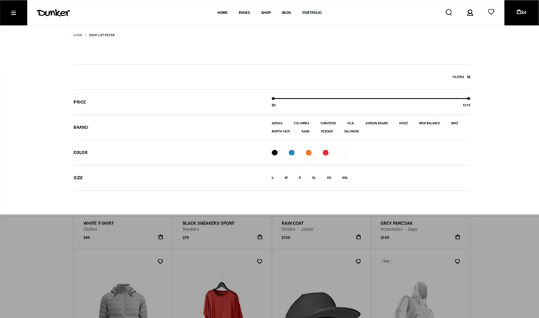This screenshot has width=539, height=318.
Task: Click the price slider maximum handle
Action: [x=468, y=99]
